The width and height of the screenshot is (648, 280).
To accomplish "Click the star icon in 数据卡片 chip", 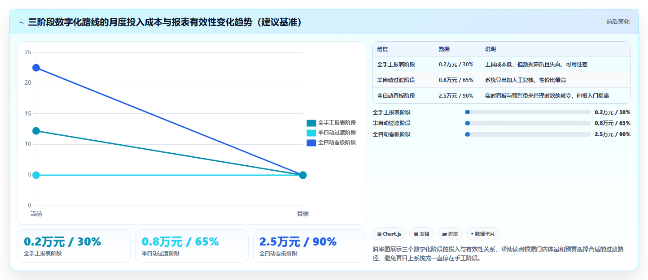I will pos(472,234).
